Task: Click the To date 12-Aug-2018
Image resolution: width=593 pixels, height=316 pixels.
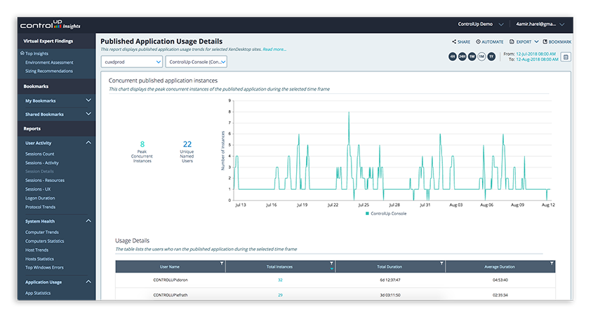Action: click(x=537, y=60)
